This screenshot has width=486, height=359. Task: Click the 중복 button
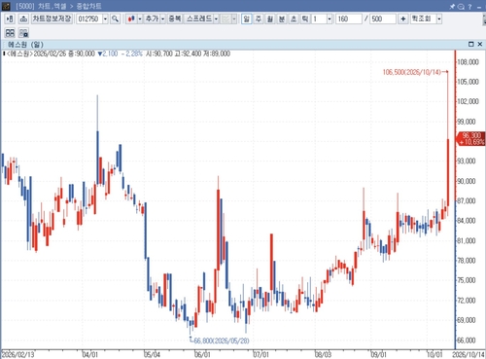click(x=175, y=18)
